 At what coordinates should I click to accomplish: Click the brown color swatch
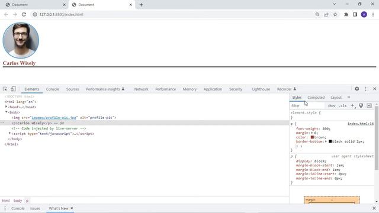pos(312,137)
